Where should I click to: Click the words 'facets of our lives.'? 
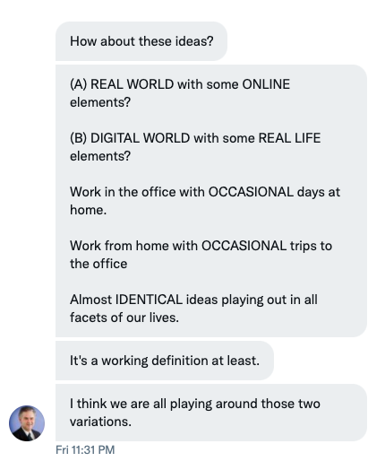[124, 318]
